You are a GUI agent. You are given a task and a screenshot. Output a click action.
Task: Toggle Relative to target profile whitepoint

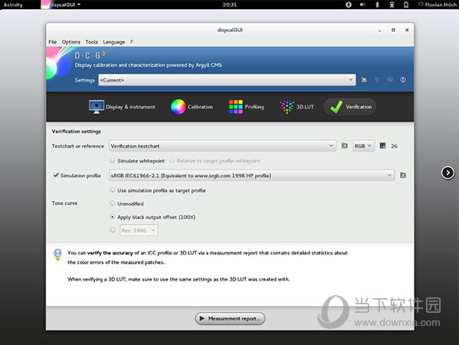(172, 160)
